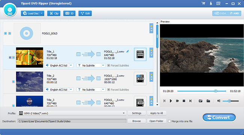The image size is (244, 135).
Task: Toggle CUDA acceleration
Action: click(220, 13)
